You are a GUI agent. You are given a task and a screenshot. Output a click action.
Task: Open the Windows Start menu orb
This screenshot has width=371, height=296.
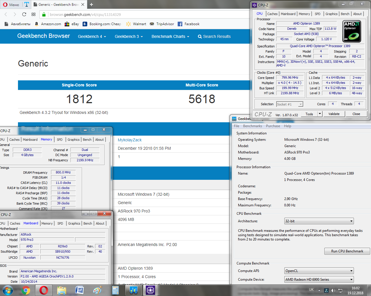8,290
